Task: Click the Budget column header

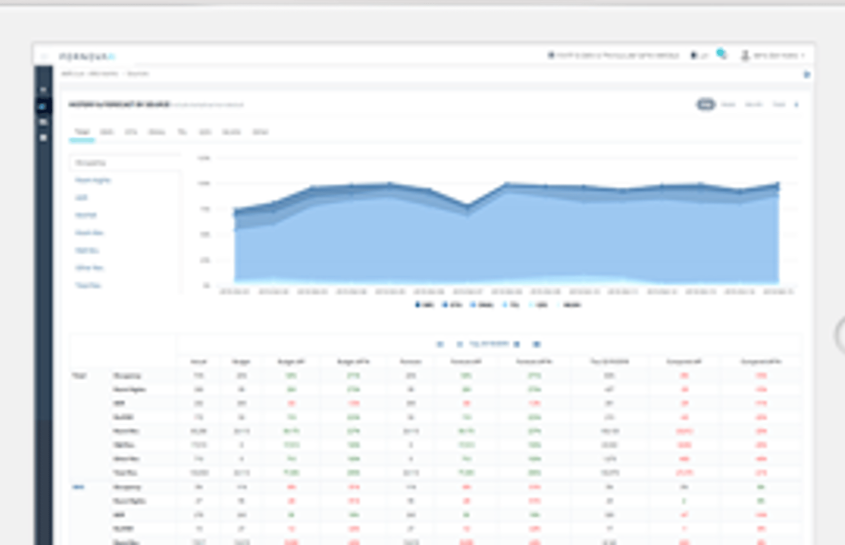Action: tap(241, 362)
